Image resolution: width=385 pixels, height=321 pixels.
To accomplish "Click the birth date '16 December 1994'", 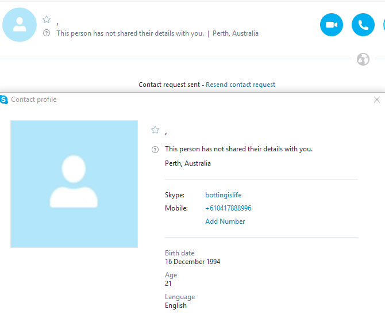I will tap(192, 262).
